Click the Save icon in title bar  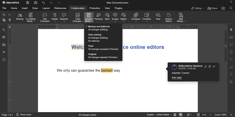coord(28,3)
